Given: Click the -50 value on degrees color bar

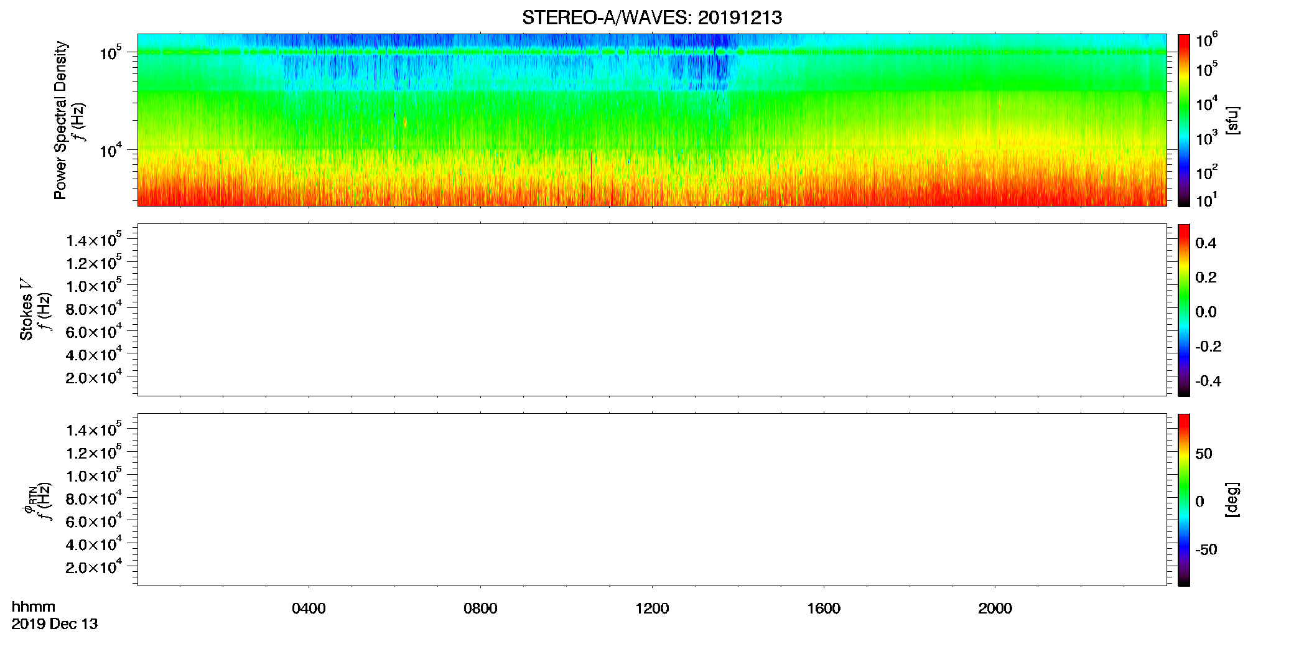Looking at the screenshot, I should click(1206, 549).
